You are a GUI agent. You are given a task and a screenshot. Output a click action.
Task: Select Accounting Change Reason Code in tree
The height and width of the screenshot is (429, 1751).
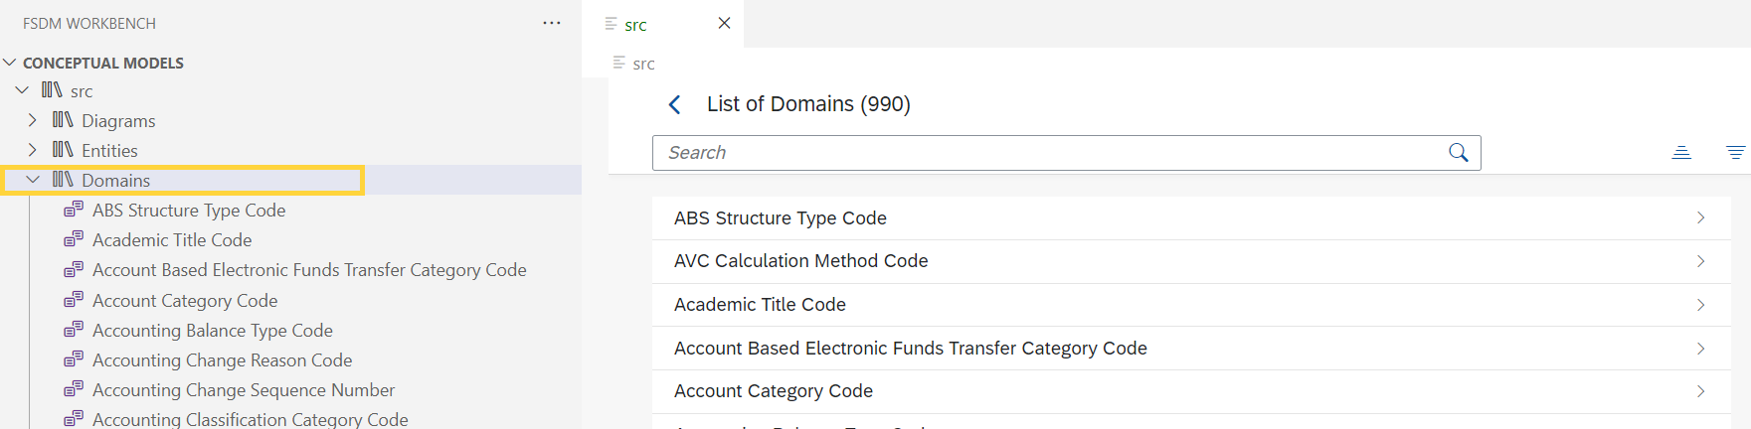pyautogui.click(x=222, y=360)
